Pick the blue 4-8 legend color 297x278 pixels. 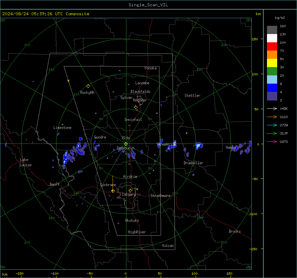[272, 88]
